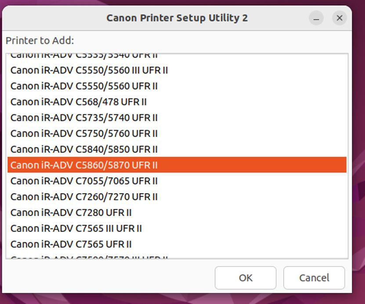
Task: Select Canon iR-ADV C5550/5560 III UFR II
Action: click(x=89, y=70)
